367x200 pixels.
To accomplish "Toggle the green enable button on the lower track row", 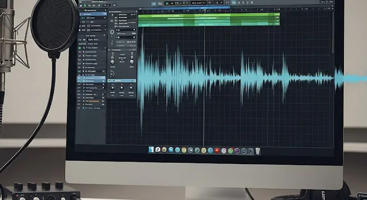I will (x=79, y=71).
